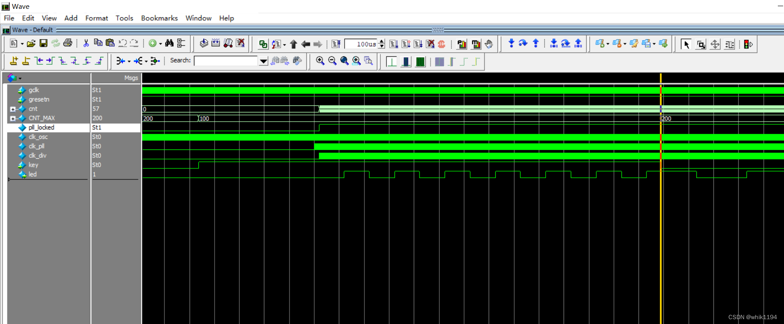Click the Zoom Out magnifier icon

click(x=332, y=61)
